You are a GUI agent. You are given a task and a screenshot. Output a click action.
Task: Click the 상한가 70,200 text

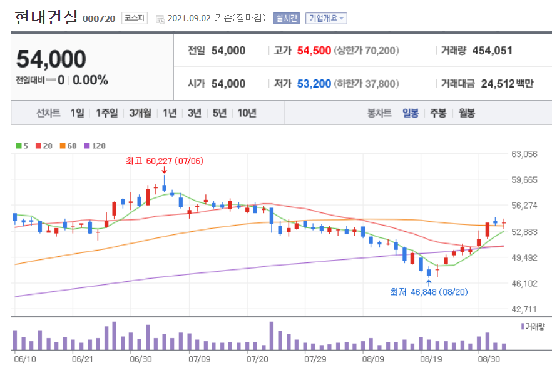click(367, 51)
